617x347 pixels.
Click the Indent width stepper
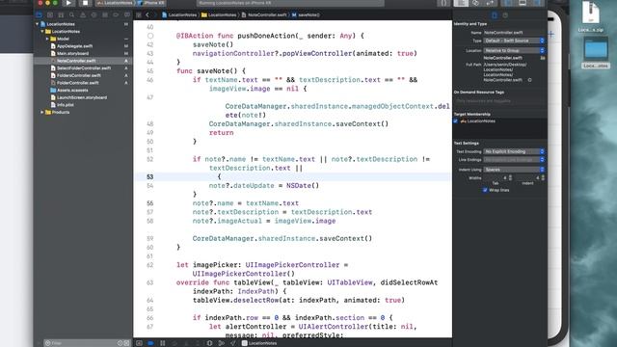(x=543, y=177)
